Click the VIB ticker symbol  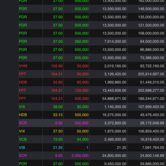coord(22,147)
